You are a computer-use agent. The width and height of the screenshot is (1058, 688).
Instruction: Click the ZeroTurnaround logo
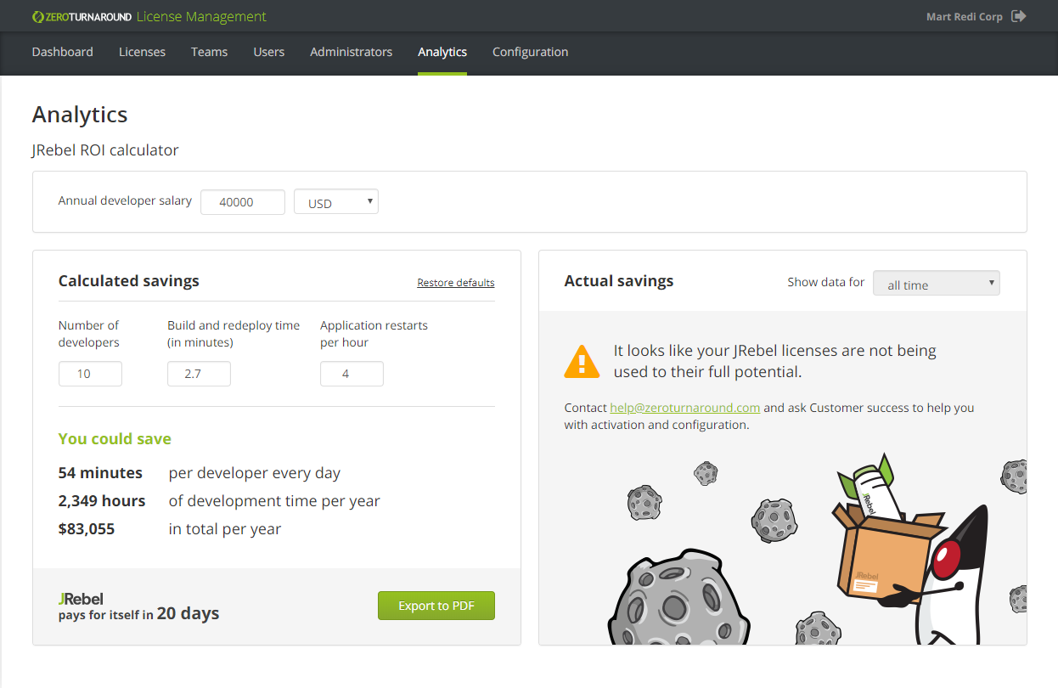point(81,17)
